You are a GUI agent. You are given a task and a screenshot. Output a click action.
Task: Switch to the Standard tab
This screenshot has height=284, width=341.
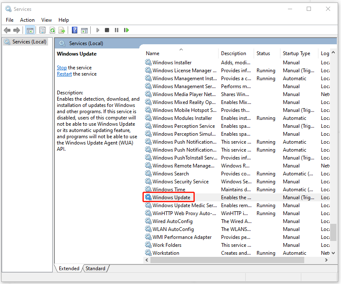[x=95, y=269]
